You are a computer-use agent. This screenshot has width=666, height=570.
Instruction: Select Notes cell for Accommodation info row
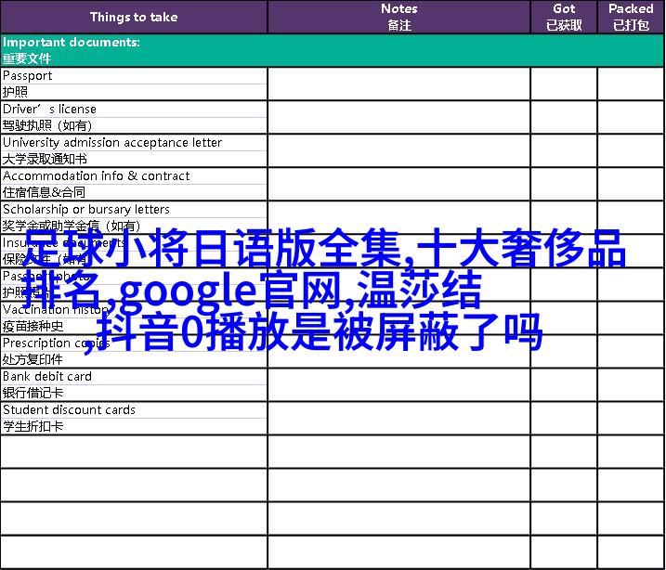tap(398, 185)
